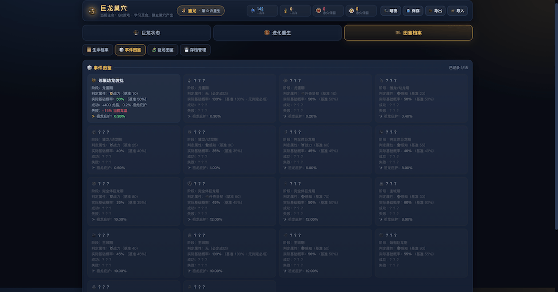Click the icon of 战力 基准 25 card

[94, 132]
